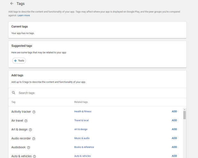Add the Audiobook tag
The width and height of the screenshot is (198, 158).
point(174,147)
